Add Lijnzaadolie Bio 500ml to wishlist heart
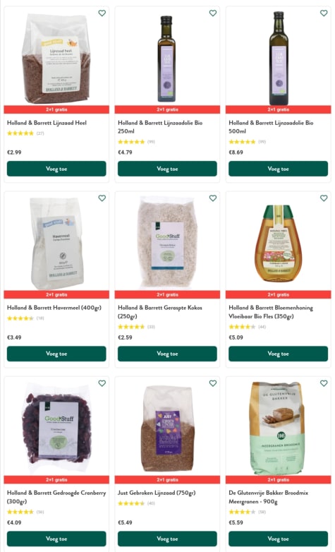 (x=324, y=13)
